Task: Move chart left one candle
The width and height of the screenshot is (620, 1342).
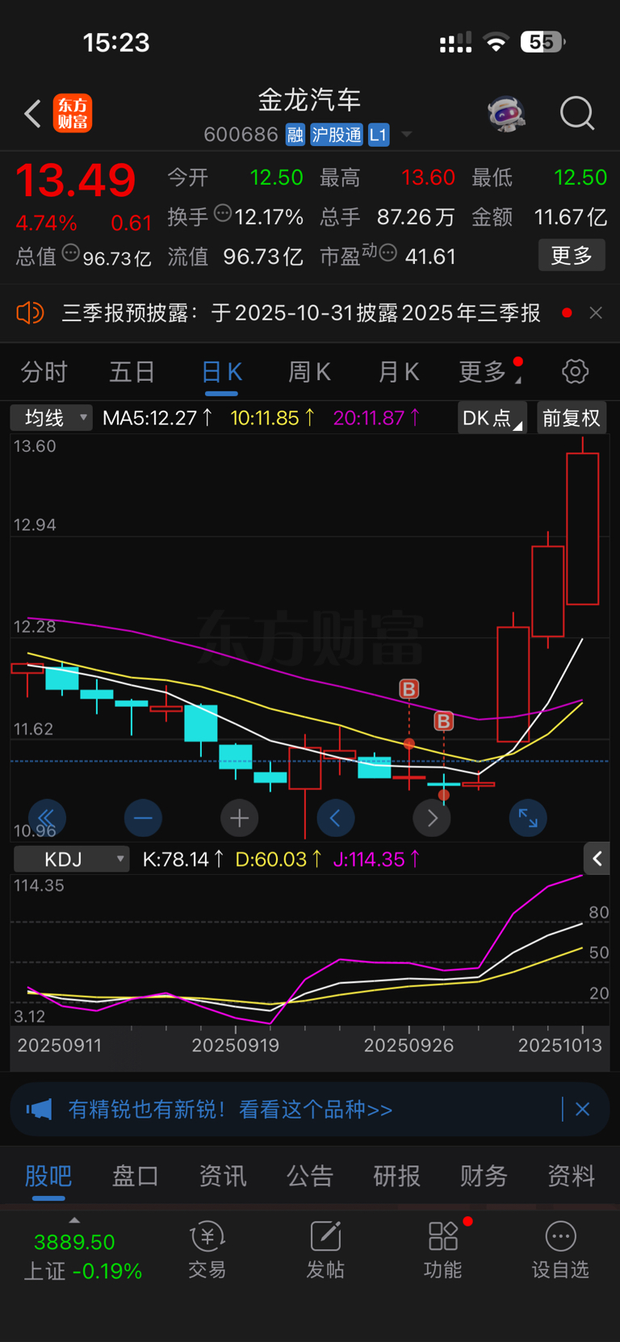Action: tap(336, 818)
